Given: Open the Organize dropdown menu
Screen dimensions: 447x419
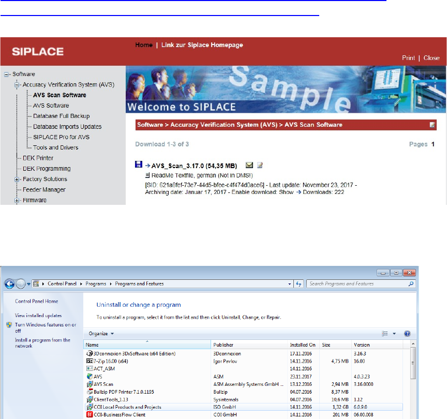Looking at the screenshot, I should [101, 334].
